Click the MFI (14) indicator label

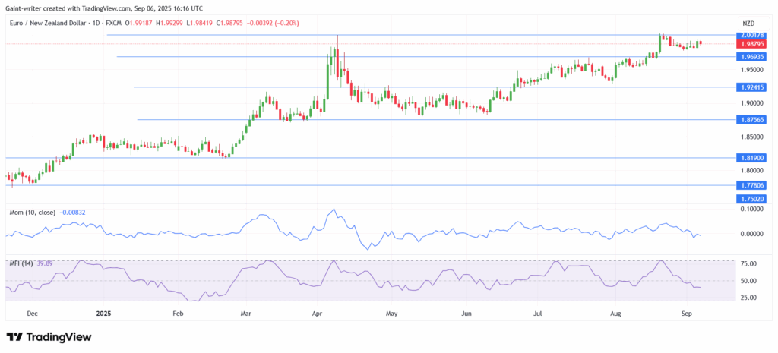pyautogui.click(x=21, y=263)
